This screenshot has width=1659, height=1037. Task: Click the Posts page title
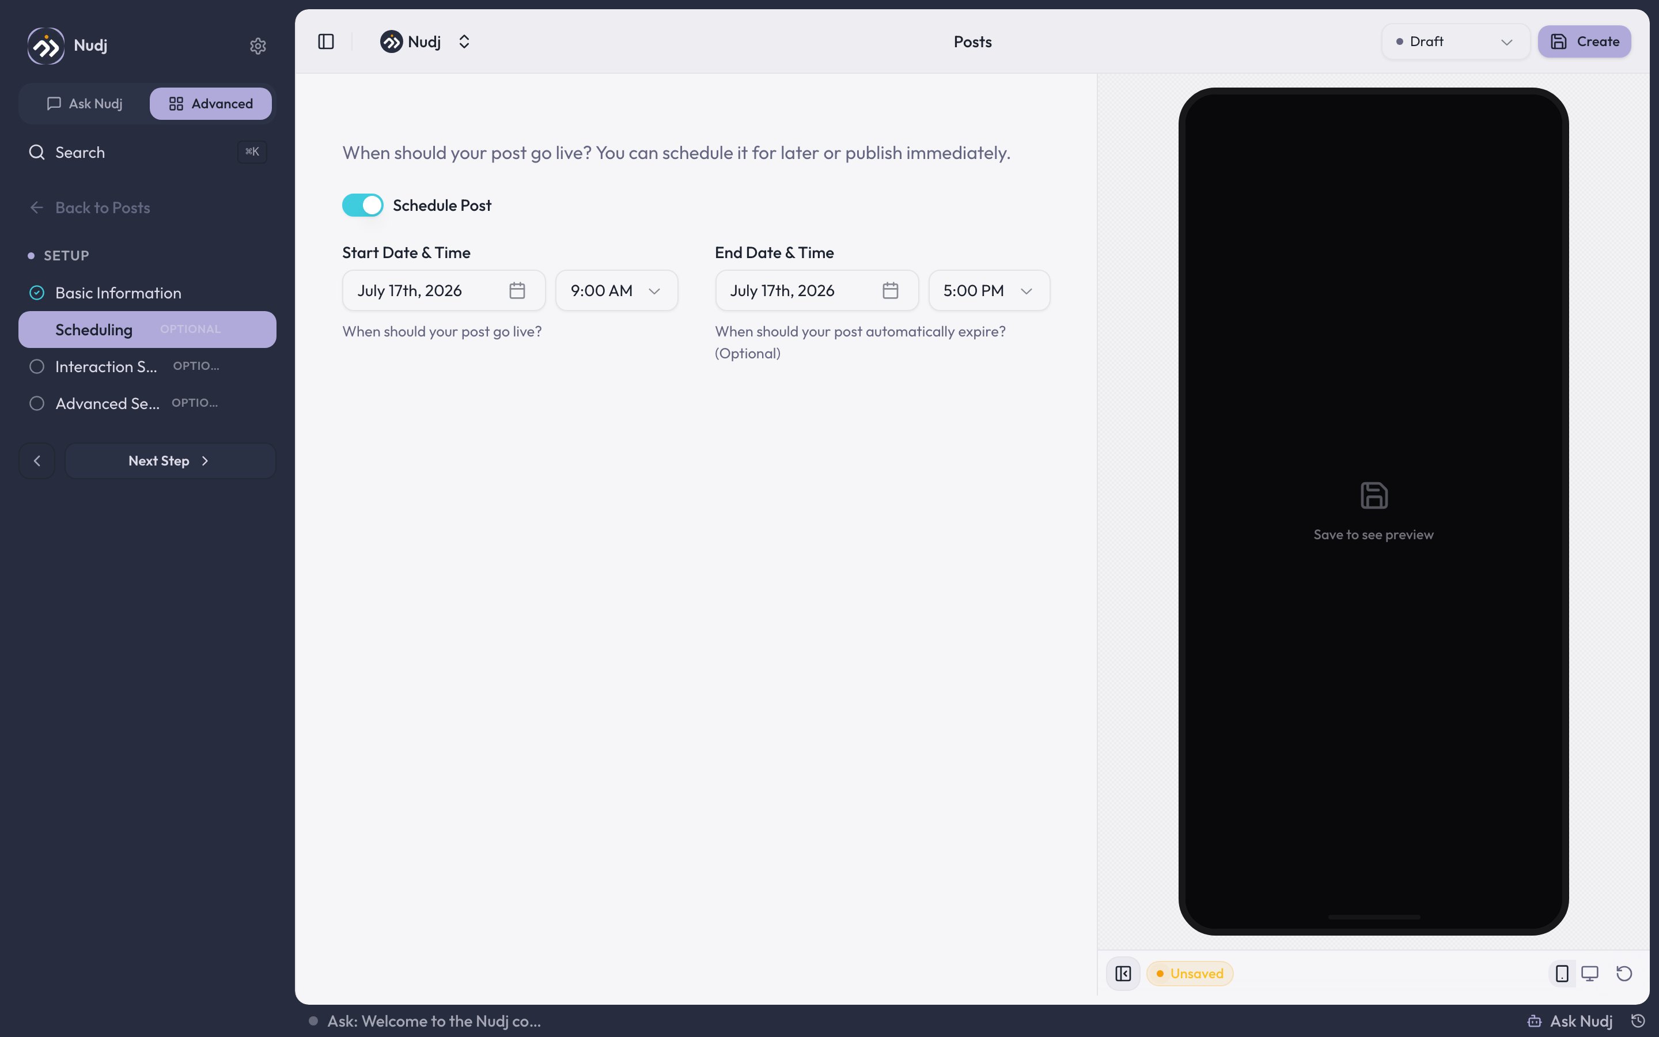coord(972,42)
